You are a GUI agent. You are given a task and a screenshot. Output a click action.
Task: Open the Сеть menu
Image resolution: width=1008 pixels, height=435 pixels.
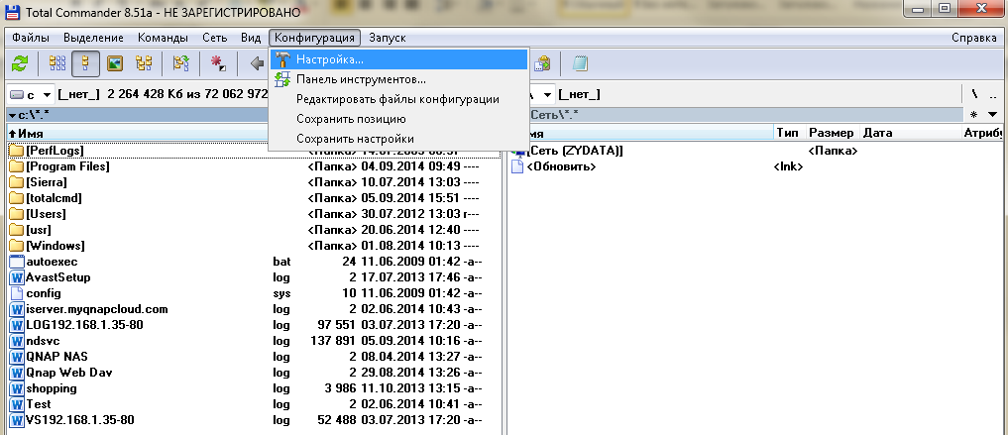click(215, 38)
